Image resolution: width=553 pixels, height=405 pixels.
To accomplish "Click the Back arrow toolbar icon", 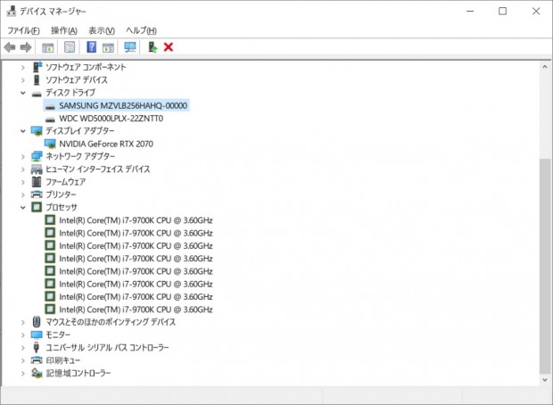I will point(10,47).
